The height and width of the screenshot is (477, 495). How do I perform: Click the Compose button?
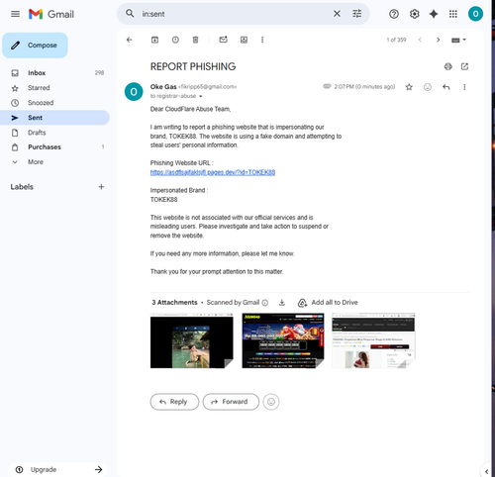tap(35, 46)
